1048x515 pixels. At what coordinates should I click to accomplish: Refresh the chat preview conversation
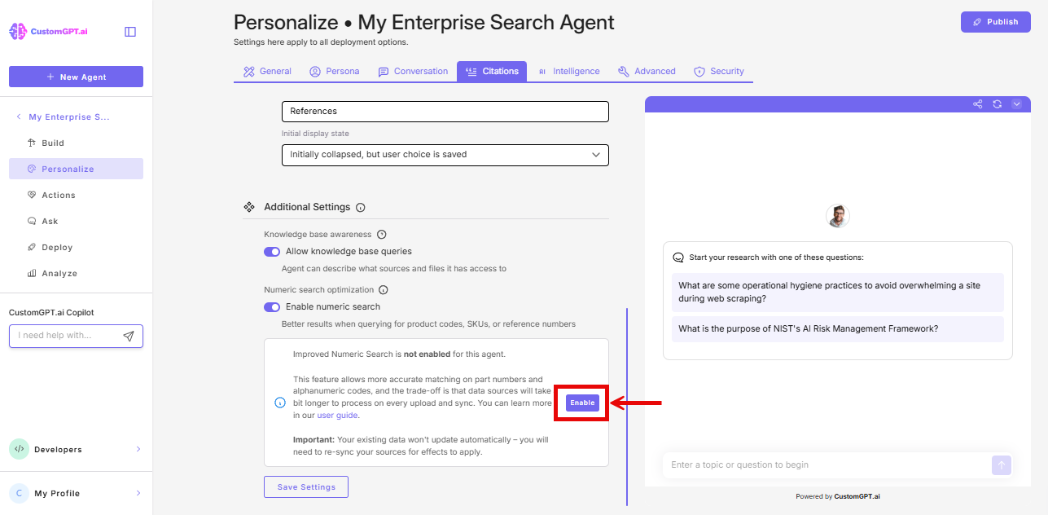coord(997,104)
